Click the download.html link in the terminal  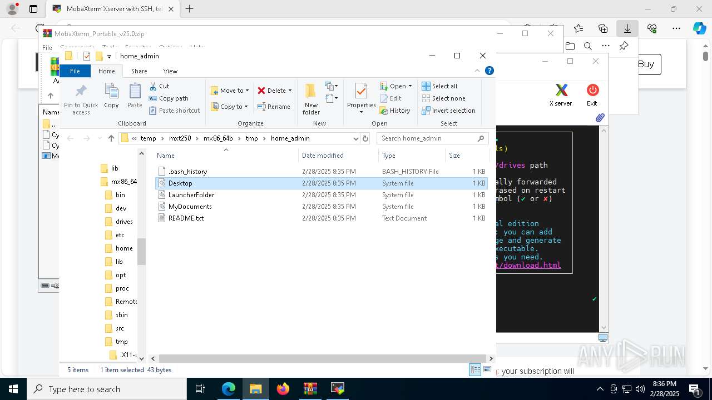[x=528, y=265]
